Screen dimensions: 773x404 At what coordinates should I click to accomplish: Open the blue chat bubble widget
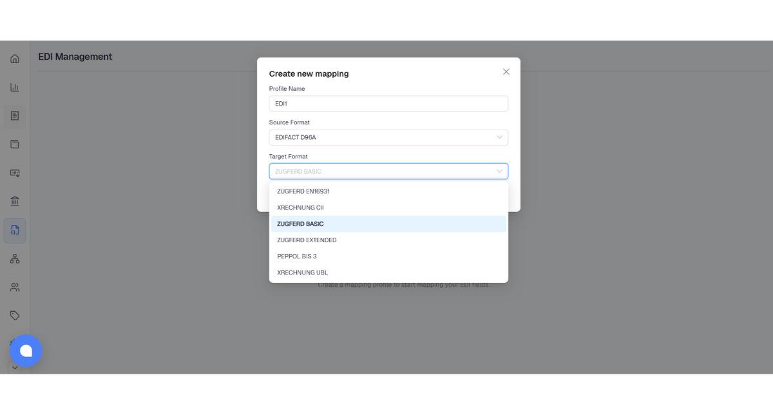click(26, 351)
